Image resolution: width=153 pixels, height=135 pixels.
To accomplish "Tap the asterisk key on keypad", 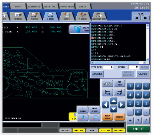I will 138,121.
